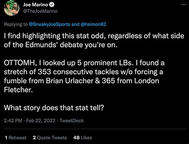Click the 2:42 PM timestamp
The width and height of the screenshot is (189, 144).
[13, 121]
